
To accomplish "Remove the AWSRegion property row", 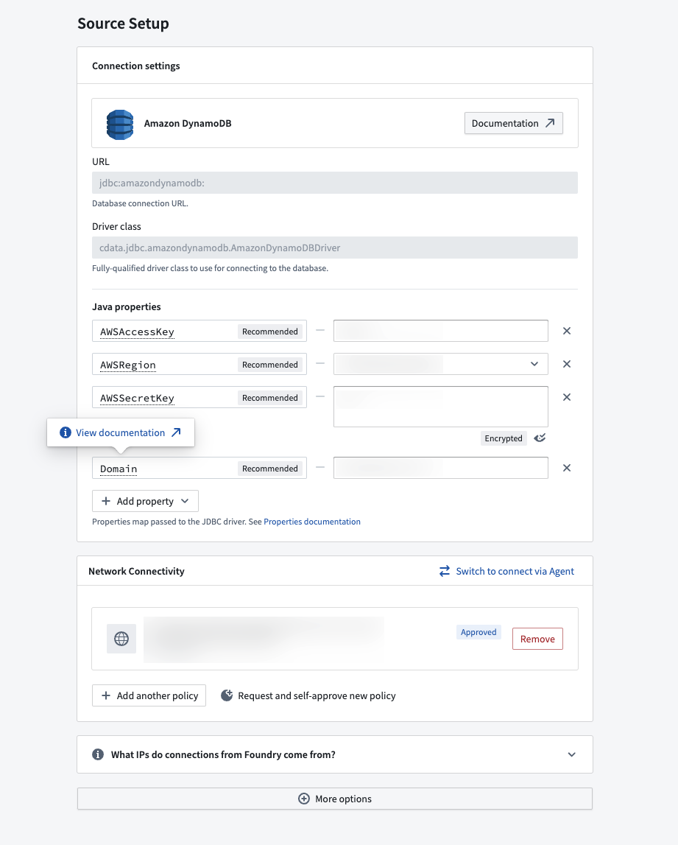I will [567, 364].
